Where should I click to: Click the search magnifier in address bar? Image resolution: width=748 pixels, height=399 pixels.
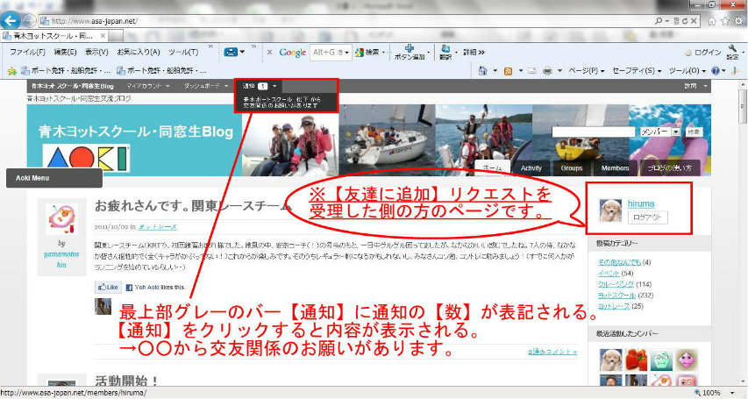tap(659, 21)
